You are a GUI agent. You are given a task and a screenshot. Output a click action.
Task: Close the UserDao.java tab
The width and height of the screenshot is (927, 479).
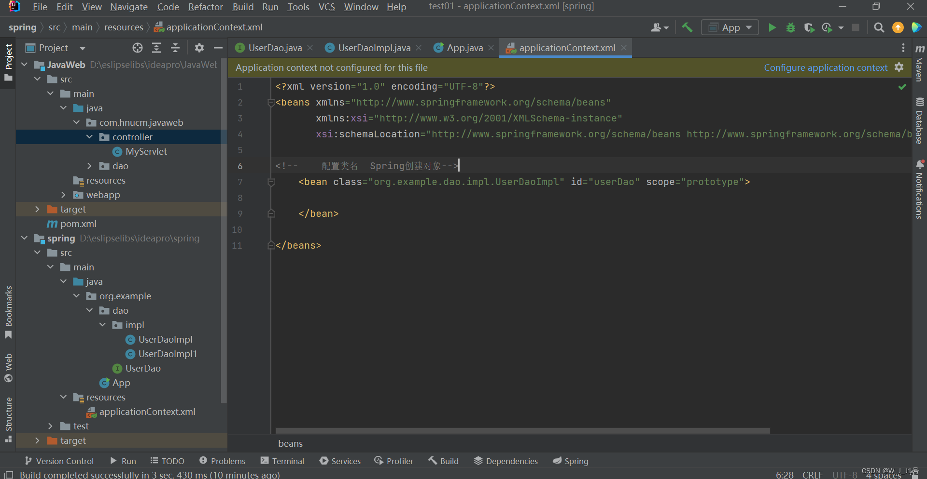pyautogui.click(x=310, y=48)
